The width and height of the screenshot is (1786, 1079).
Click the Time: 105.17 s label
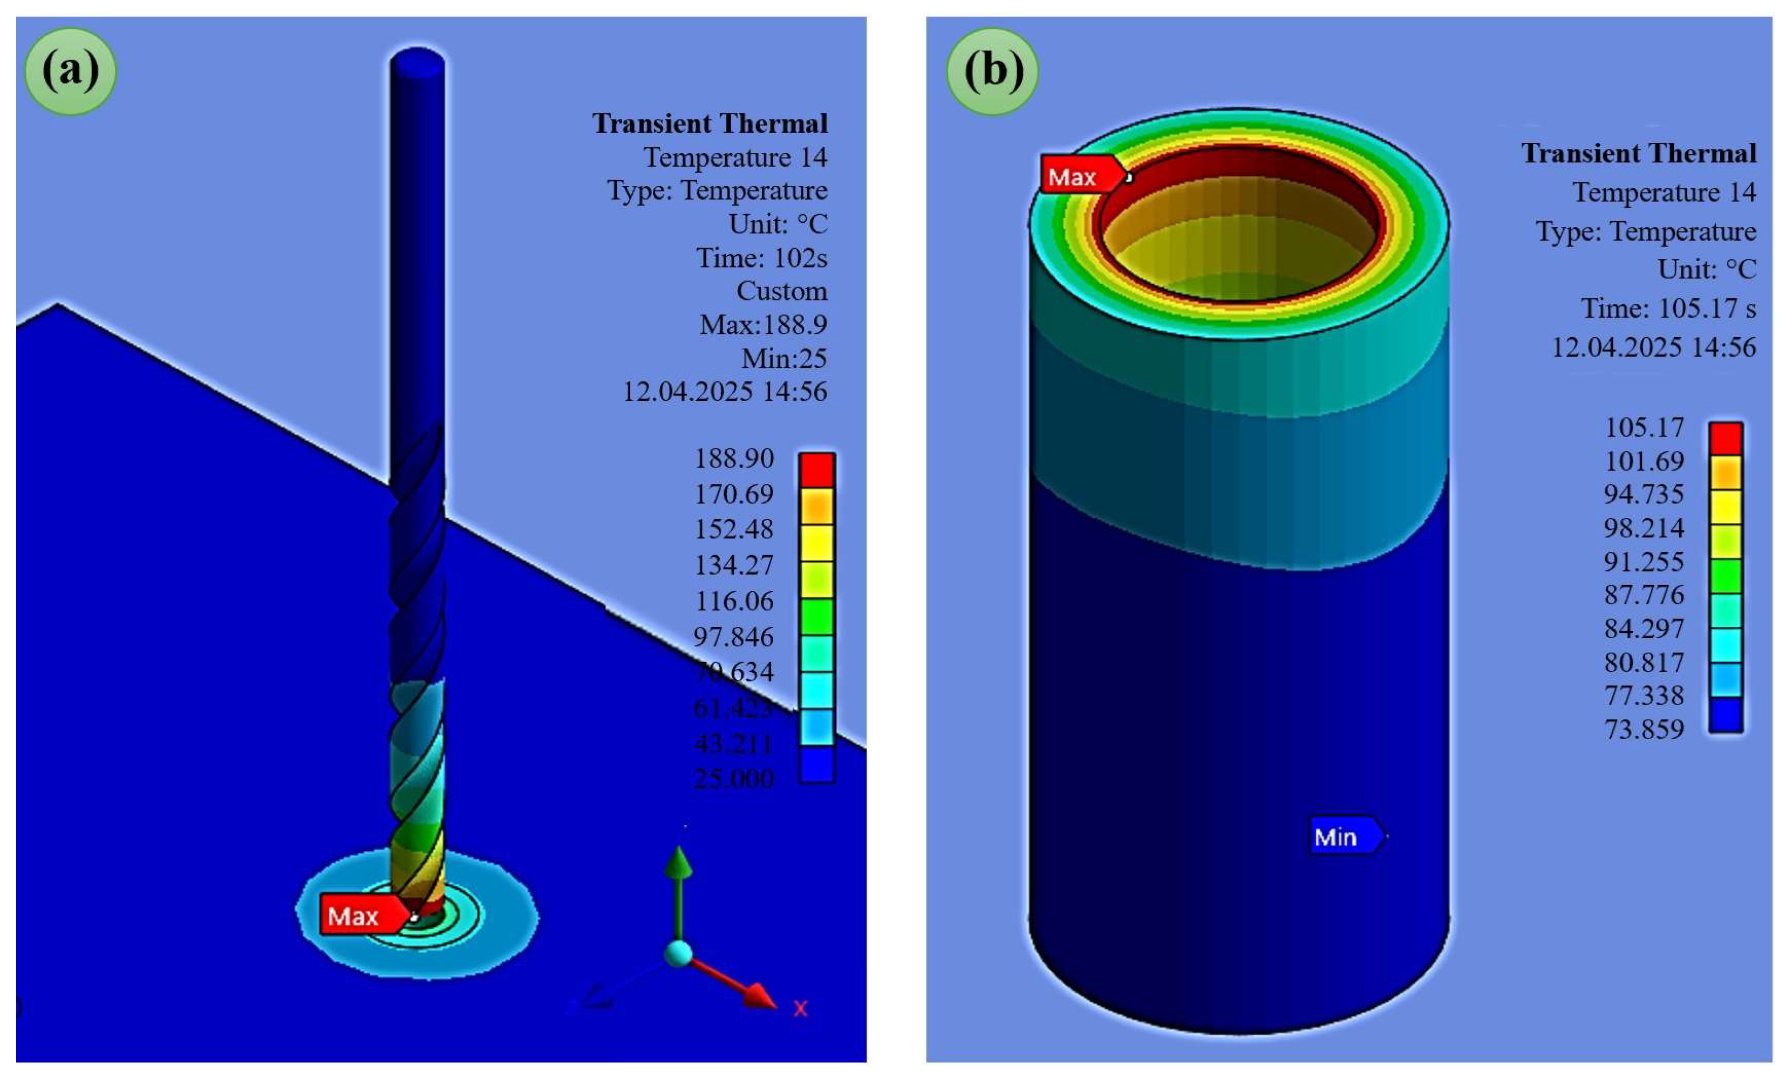click(x=1668, y=308)
